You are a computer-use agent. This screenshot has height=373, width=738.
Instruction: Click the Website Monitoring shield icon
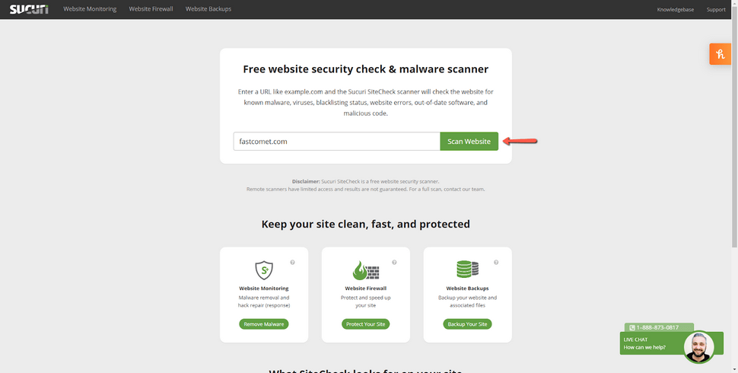[263, 270]
